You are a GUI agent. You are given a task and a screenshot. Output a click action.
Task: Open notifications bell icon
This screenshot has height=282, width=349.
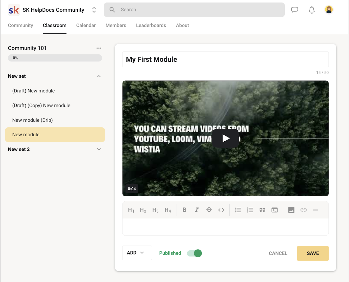312,10
